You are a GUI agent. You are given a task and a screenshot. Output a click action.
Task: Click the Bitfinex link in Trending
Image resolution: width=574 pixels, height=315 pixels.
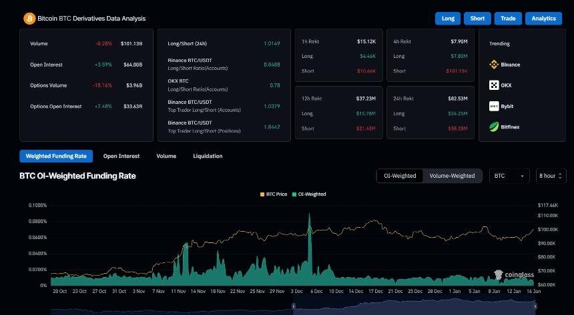pyautogui.click(x=510, y=127)
